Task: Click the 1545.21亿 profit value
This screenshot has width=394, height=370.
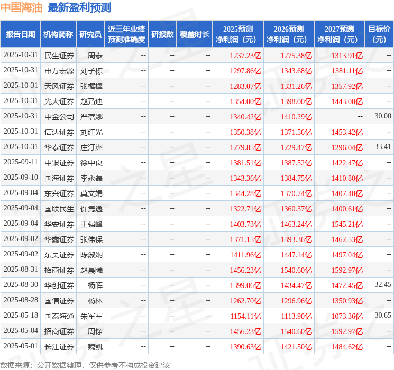Action: click(347, 224)
